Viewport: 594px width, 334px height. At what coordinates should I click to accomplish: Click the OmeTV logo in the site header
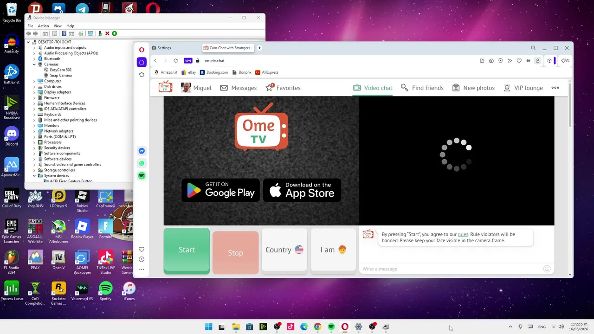coord(165,87)
